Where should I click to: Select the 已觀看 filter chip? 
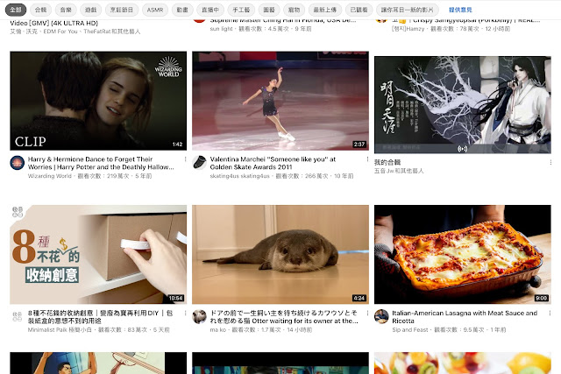[359, 10]
